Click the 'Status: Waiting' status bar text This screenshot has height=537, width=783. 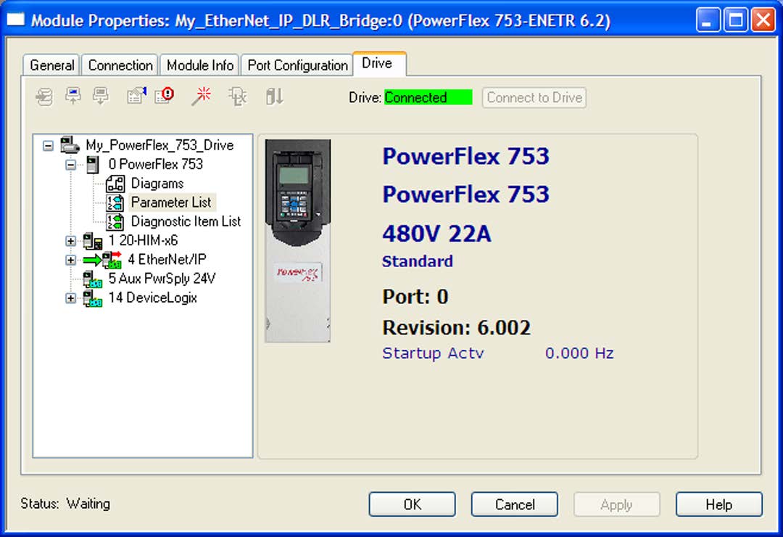click(x=65, y=504)
